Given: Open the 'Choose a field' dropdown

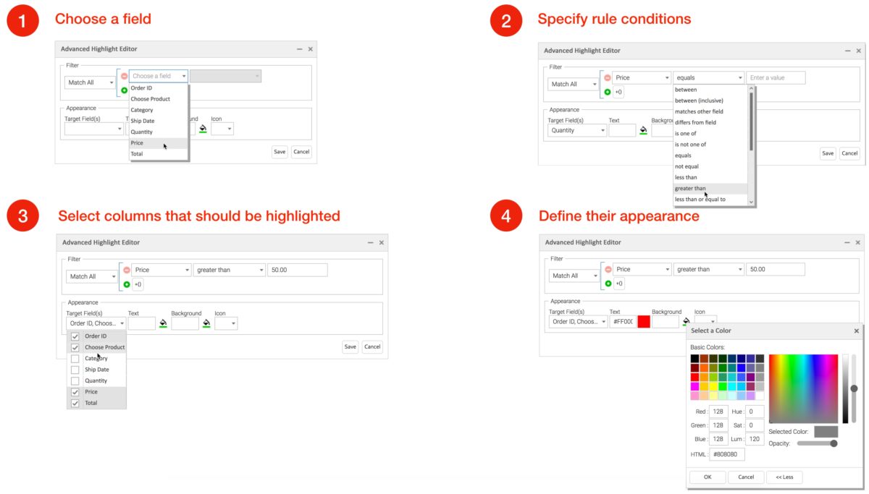Looking at the screenshot, I should 159,76.
